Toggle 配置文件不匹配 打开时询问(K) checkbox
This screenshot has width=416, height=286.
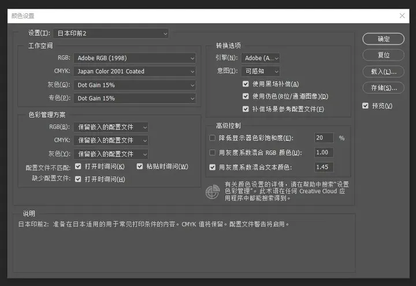pyautogui.click(x=78, y=166)
